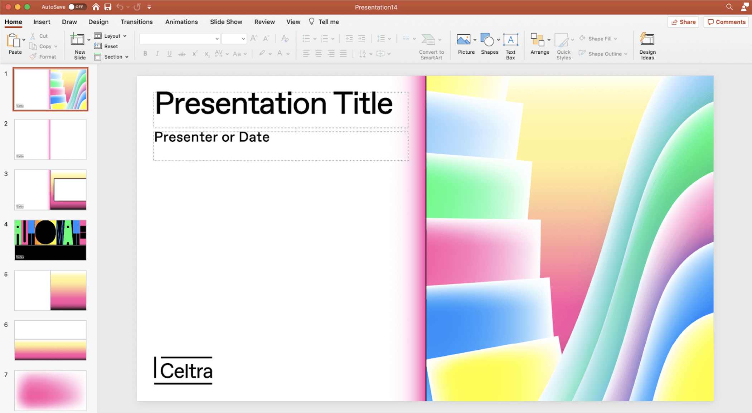Open the Layout dropdown
752x413 pixels.
click(x=111, y=36)
